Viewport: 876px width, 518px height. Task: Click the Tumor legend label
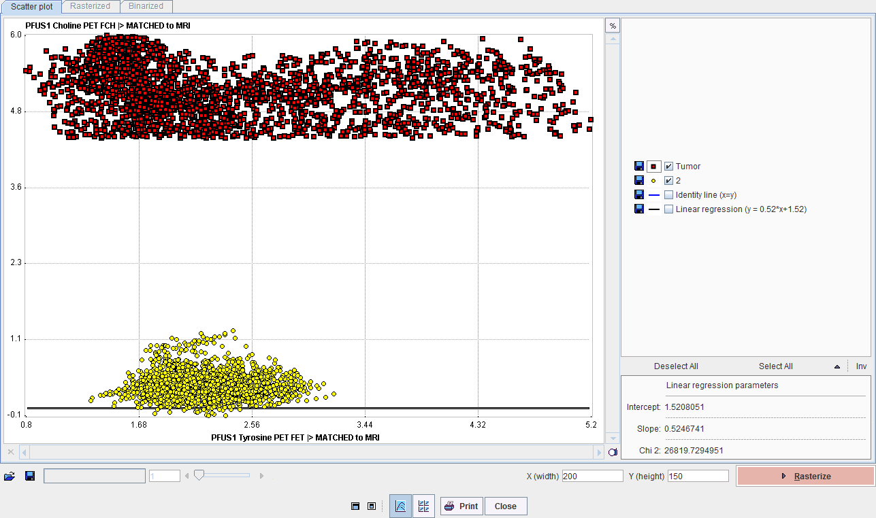688,167
